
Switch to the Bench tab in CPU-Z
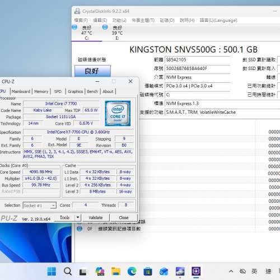click(92, 91)
